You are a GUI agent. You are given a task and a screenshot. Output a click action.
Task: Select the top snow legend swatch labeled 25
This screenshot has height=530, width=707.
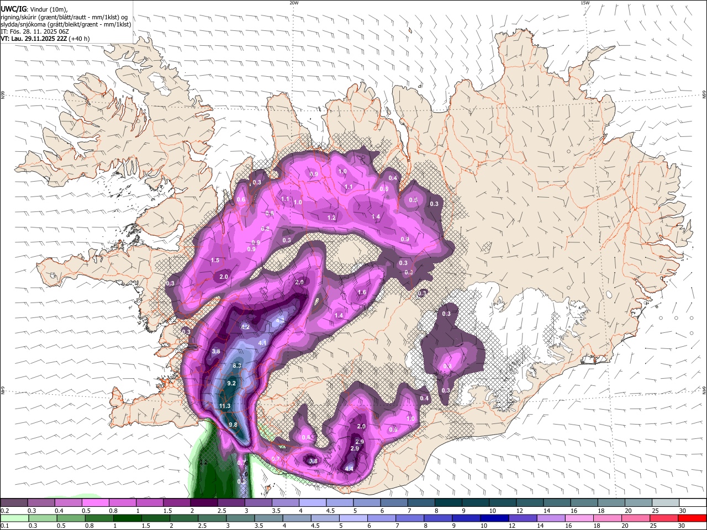point(666,502)
